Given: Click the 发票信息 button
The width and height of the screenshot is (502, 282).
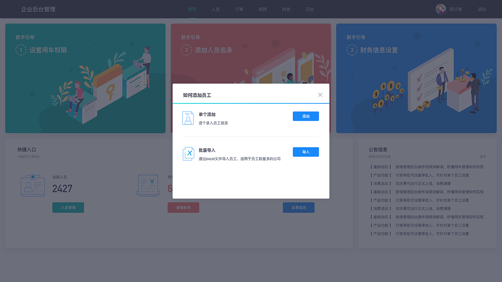Looking at the screenshot, I should [x=298, y=208].
